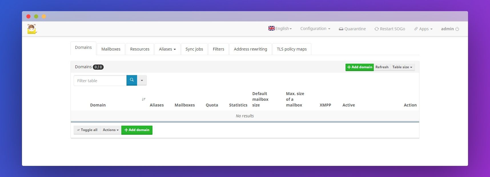Switch to the Mailboxes tab
The width and height of the screenshot is (490, 177).
click(111, 49)
